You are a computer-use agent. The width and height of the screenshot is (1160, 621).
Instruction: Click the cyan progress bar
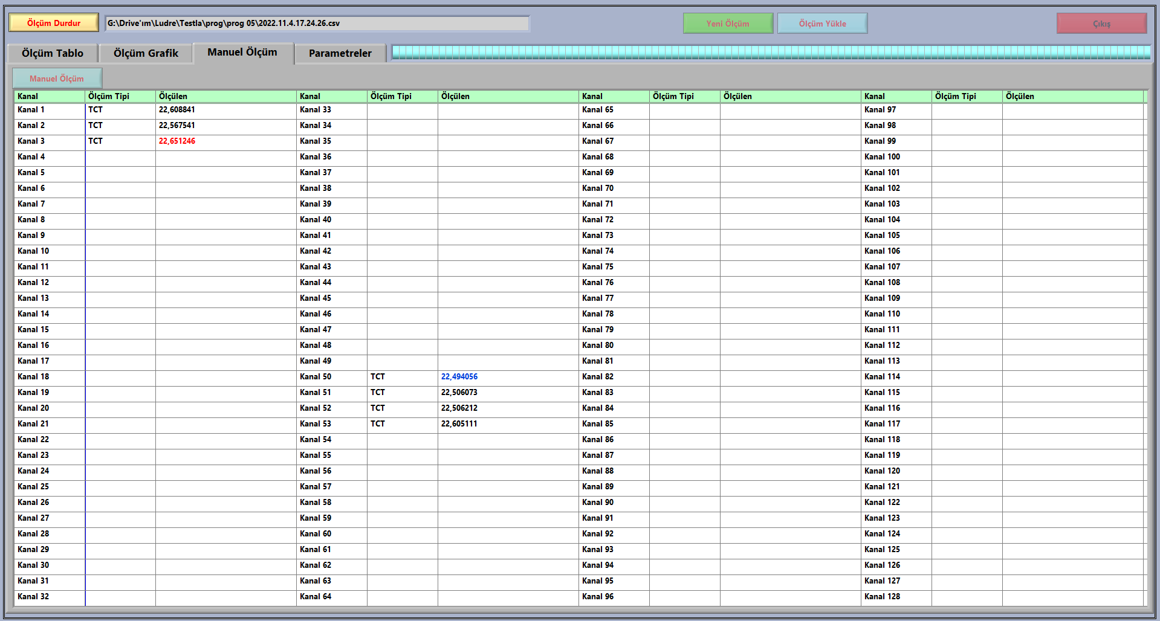770,53
